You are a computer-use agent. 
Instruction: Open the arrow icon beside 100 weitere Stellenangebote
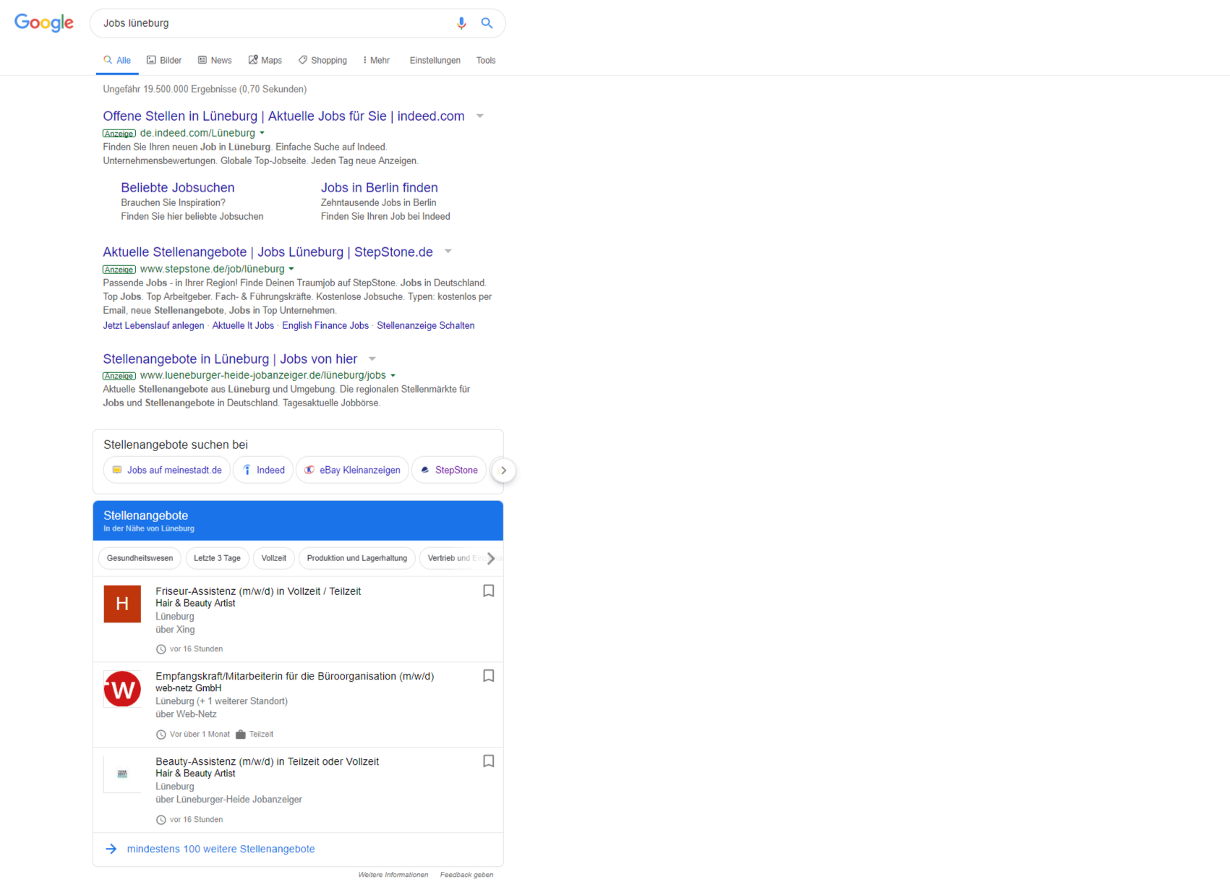click(111, 849)
